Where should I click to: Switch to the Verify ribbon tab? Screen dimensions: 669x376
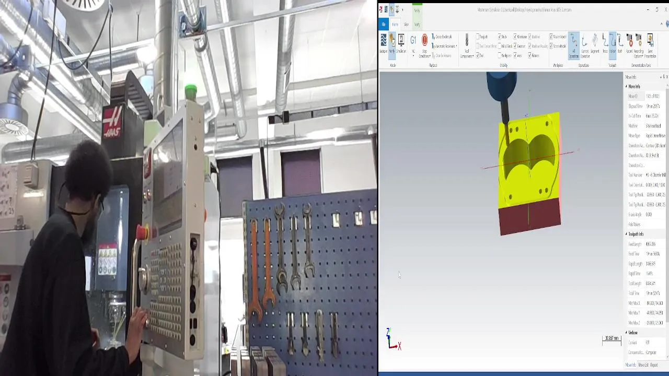click(x=417, y=24)
